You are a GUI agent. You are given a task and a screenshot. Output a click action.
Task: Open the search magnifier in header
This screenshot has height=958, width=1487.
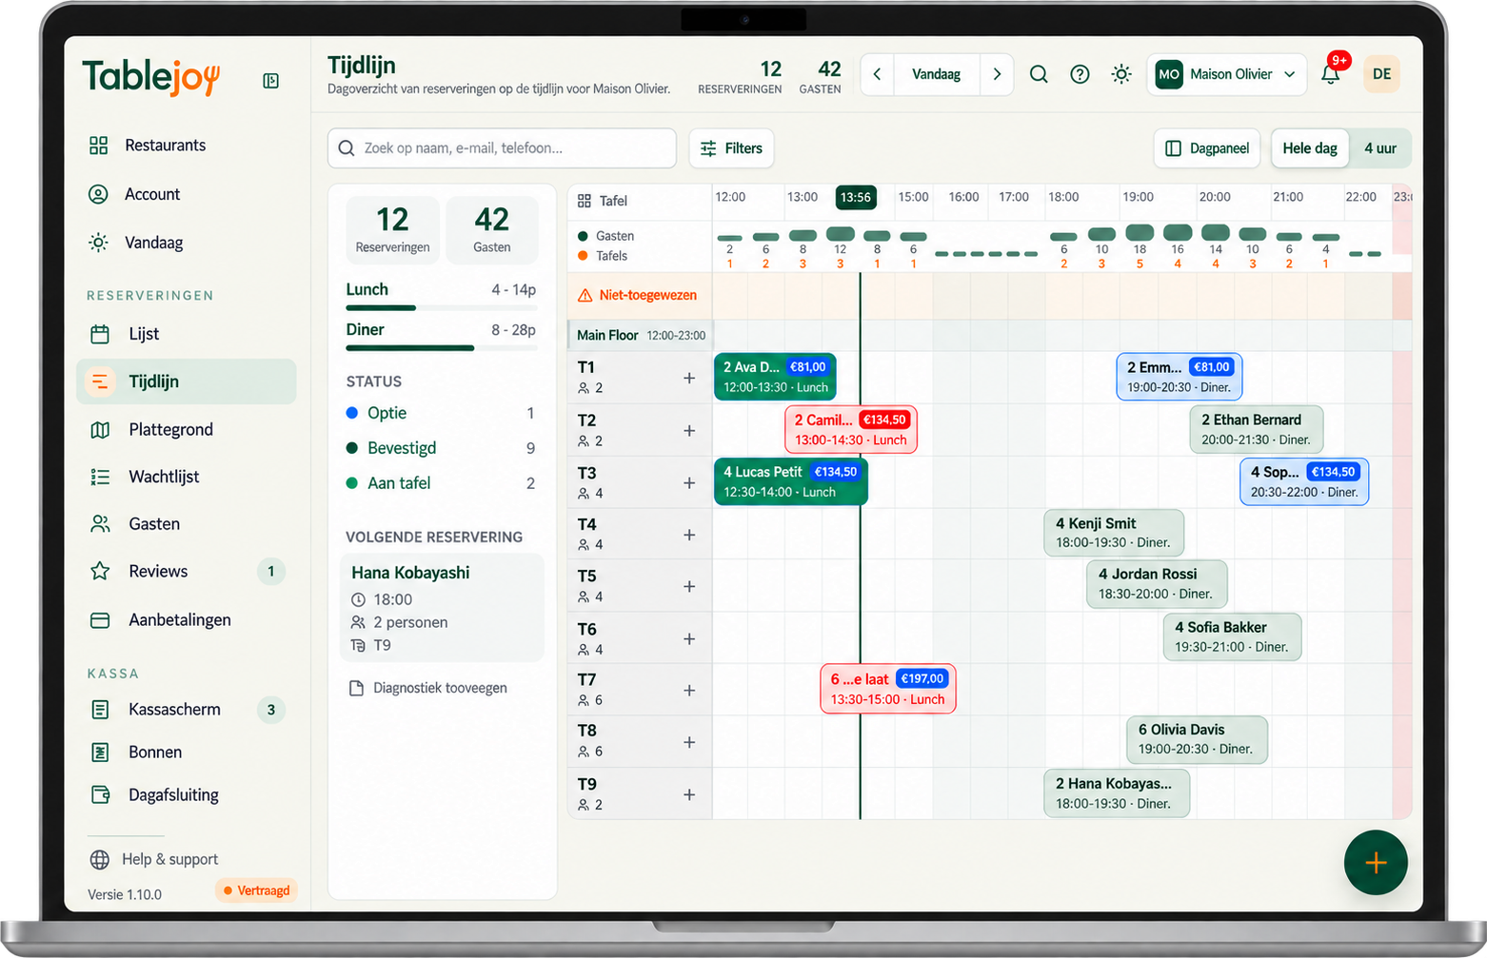tap(1039, 74)
